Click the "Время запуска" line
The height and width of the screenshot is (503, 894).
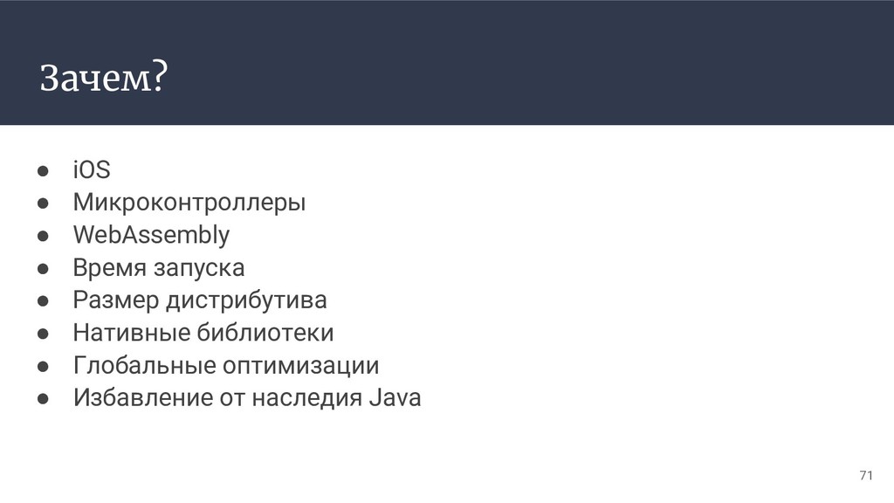[x=159, y=268]
